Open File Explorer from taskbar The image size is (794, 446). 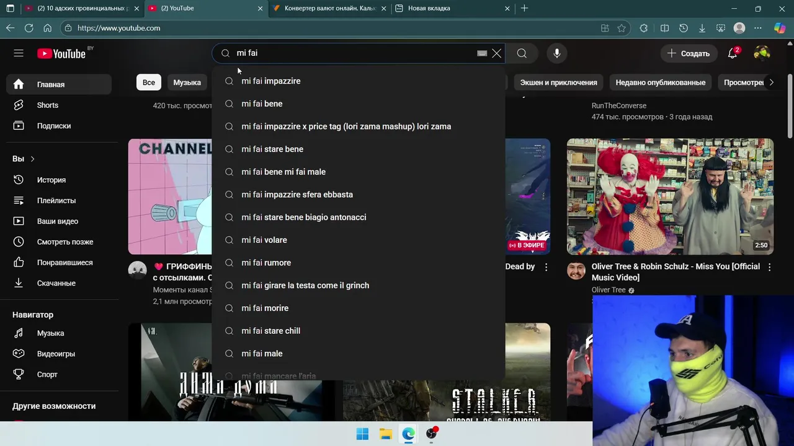(385, 434)
